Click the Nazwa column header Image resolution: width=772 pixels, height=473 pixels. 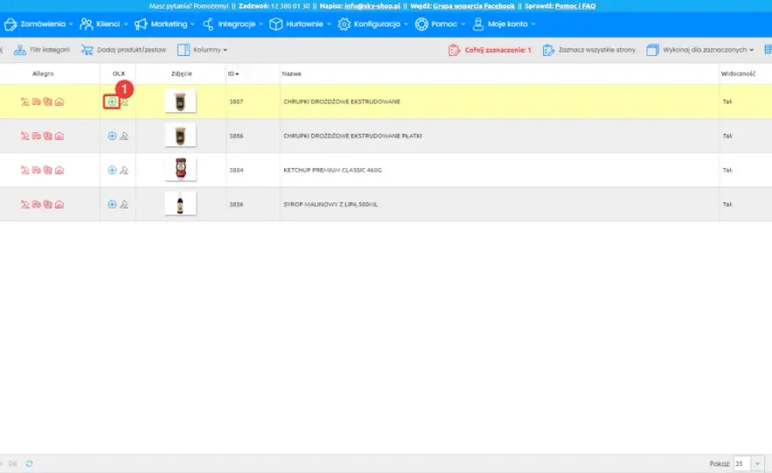pos(291,74)
